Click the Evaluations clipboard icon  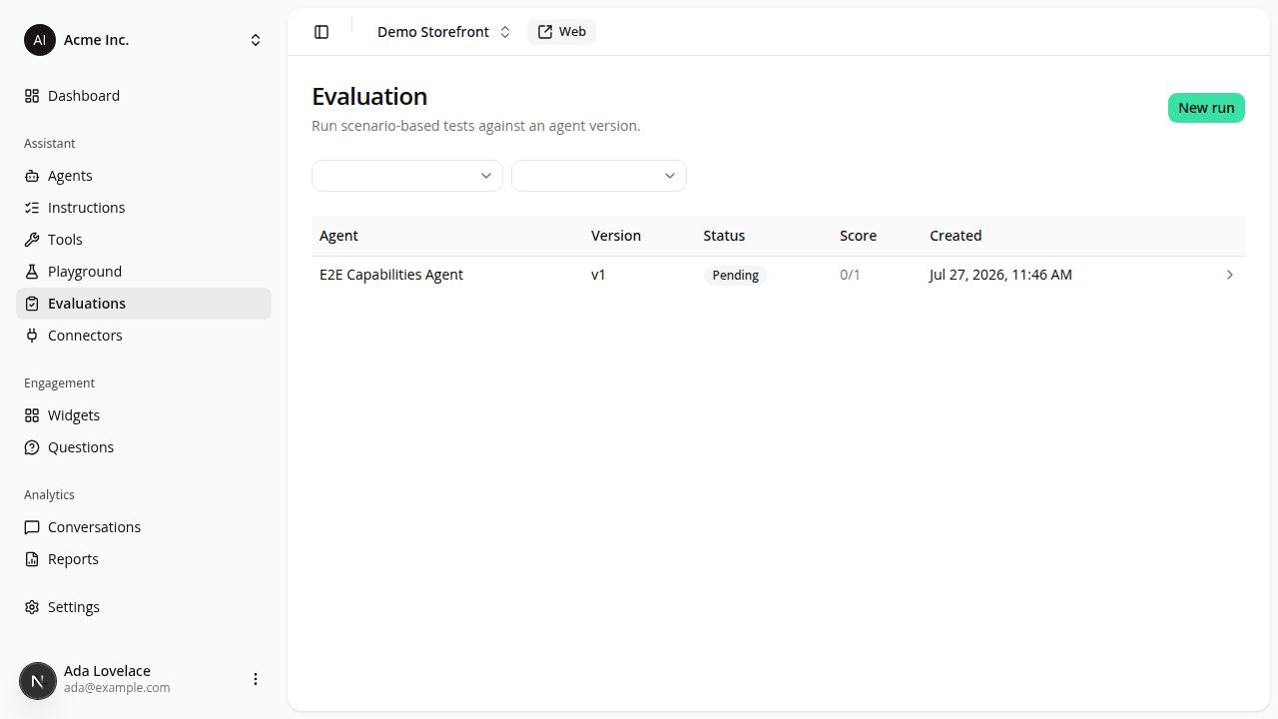[32, 304]
